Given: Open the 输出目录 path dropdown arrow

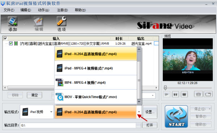Looking at the screenshot, I should (x=138, y=125).
